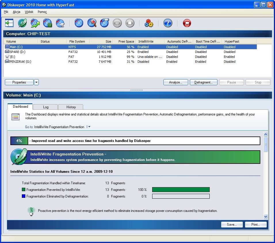The height and width of the screenshot is (243, 275).
Task: Click the magnifier analyze disc toolbar icon
Action: click(92, 23)
